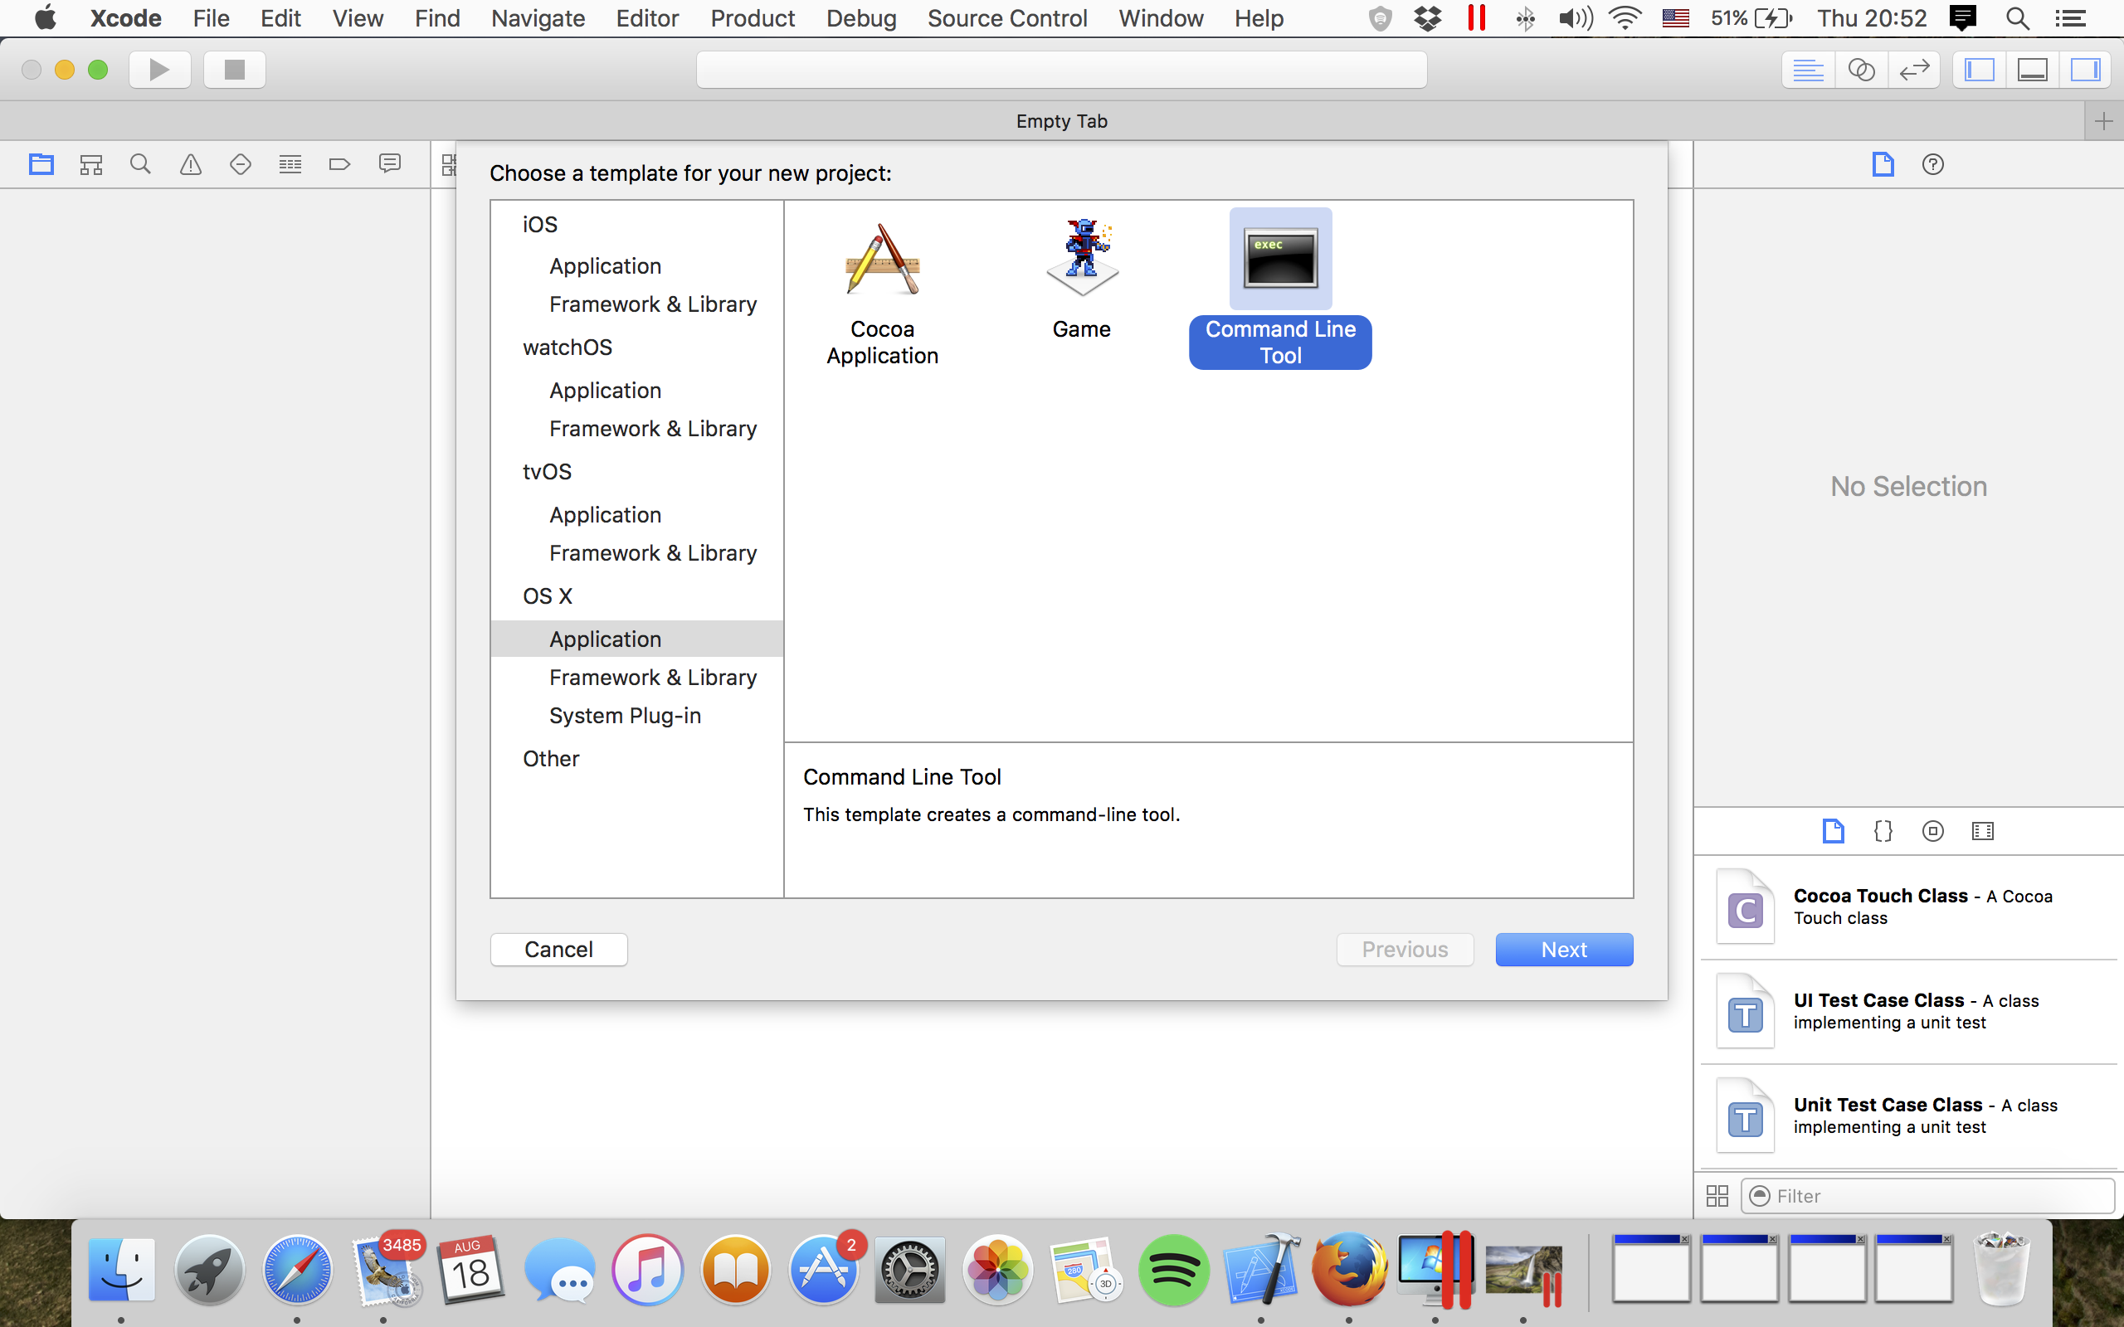
Task: Show the File Template library
Action: pos(1833,831)
